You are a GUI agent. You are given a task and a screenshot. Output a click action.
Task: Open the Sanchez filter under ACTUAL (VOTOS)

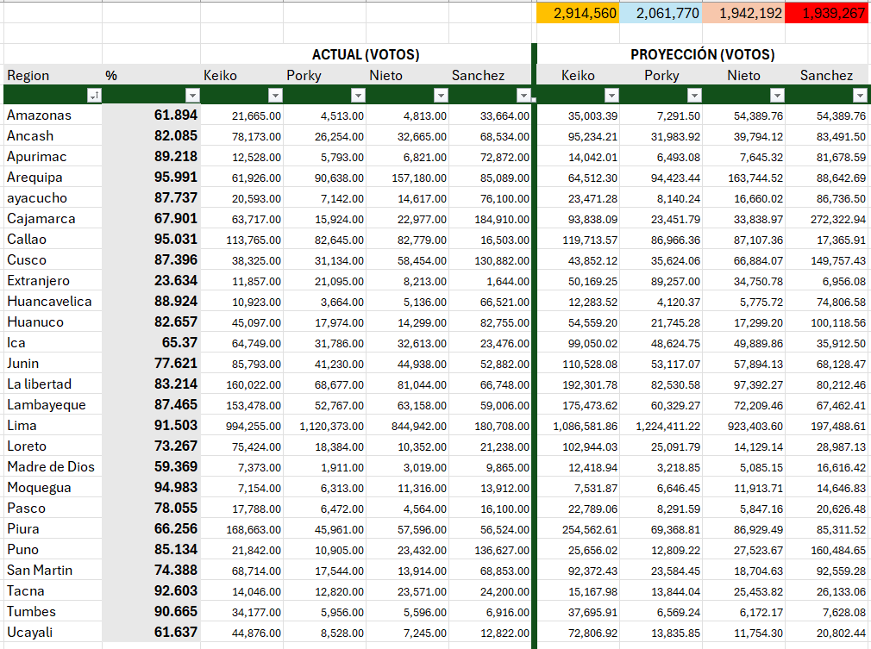[x=523, y=96]
